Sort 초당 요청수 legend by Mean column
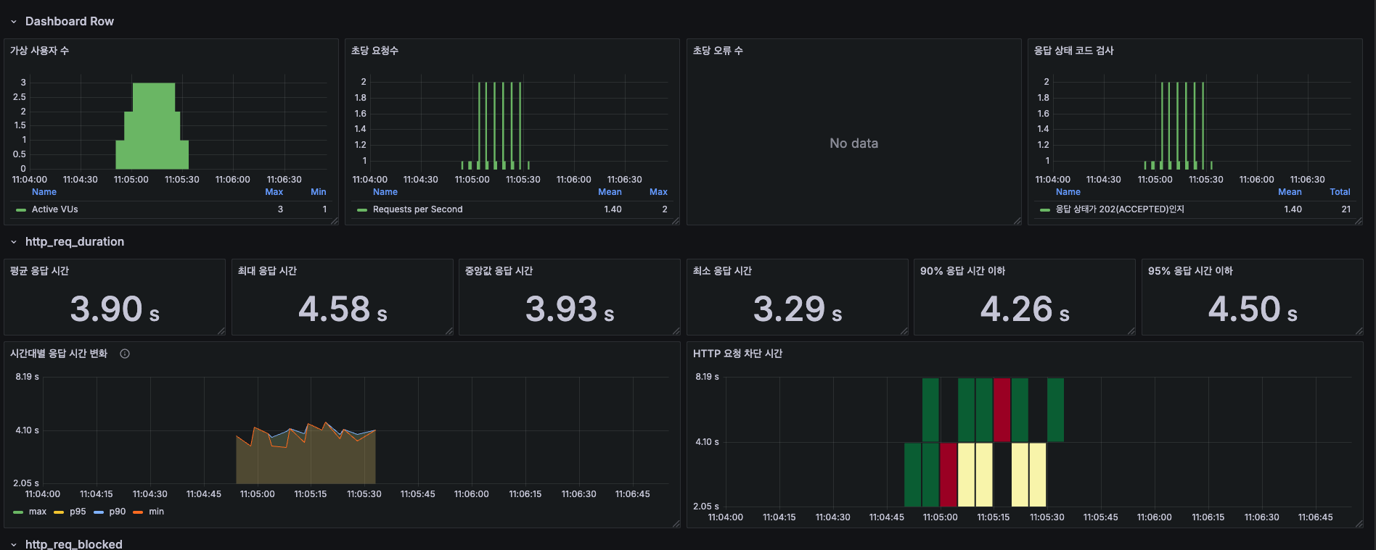 click(x=610, y=192)
